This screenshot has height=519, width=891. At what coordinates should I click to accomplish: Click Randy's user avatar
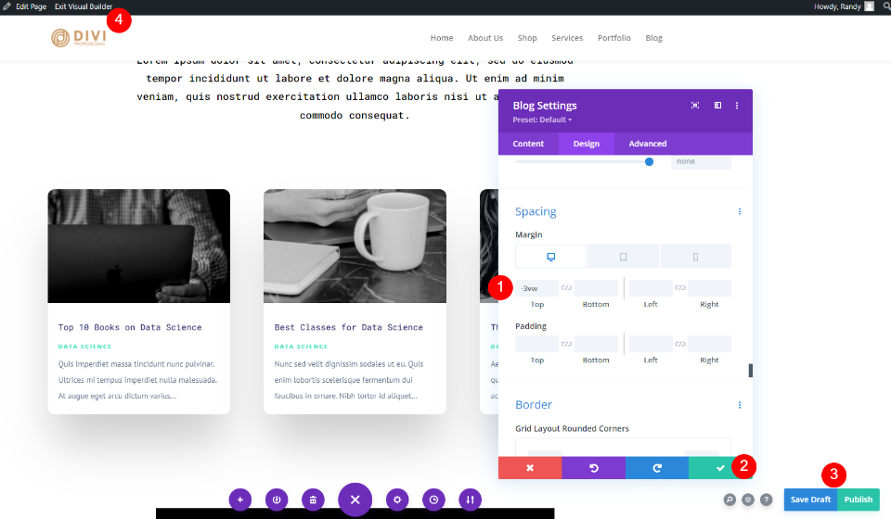pyautogui.click(x=869, y=6)
